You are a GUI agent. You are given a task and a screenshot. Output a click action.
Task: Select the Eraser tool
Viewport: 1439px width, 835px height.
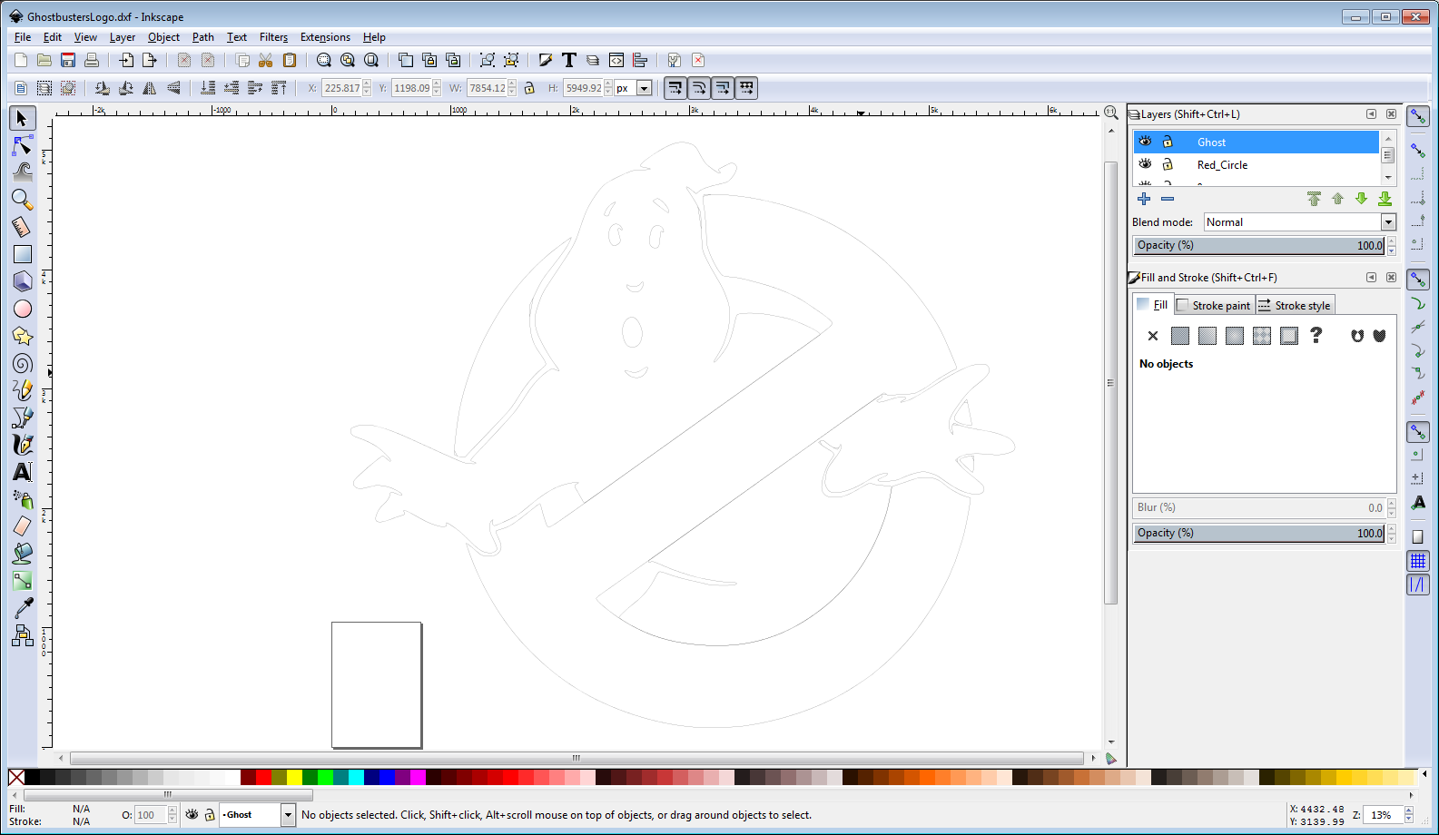(x=23, y=526)
